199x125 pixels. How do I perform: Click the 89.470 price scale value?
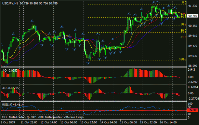click(x=193, y=46)
